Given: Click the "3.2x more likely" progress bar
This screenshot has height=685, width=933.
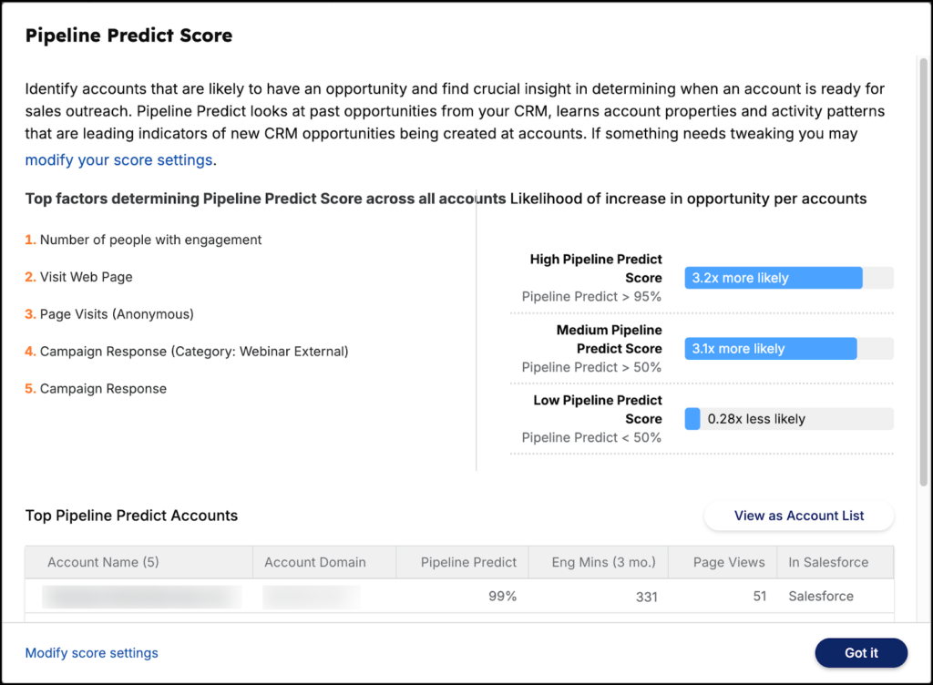Looking at the screenshot, I should pos(788,278).
